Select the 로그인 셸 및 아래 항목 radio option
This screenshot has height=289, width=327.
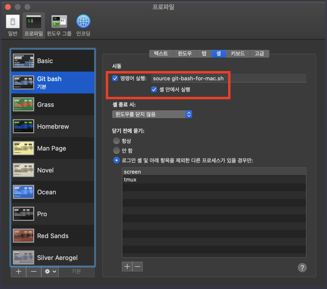click(116, 161)
